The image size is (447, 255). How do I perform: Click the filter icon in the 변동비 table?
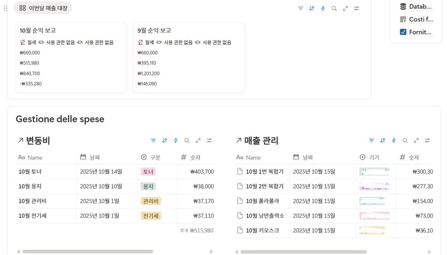[x=153, y=140]
